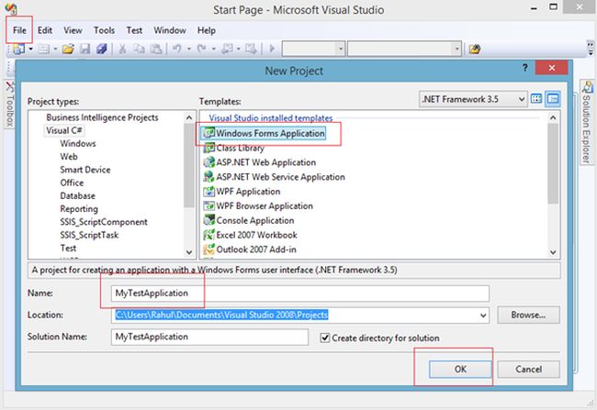Click the Solution Name input field
Screen dimensions: 597x410
pos(209,337)
